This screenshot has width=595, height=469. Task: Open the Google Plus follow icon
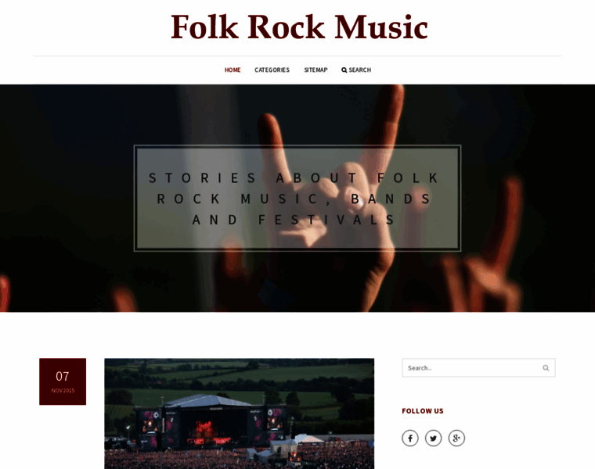tap(456, 439)
